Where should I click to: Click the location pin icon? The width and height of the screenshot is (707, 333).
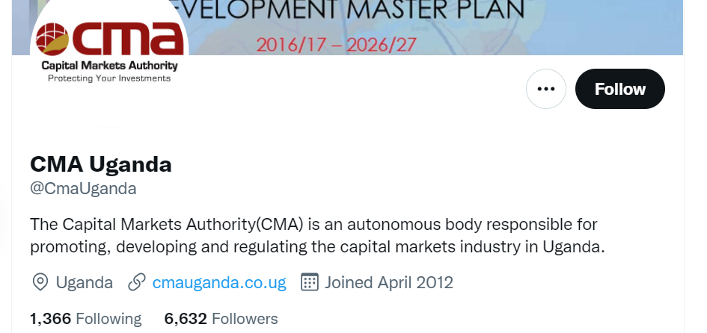tap(40, 282)
